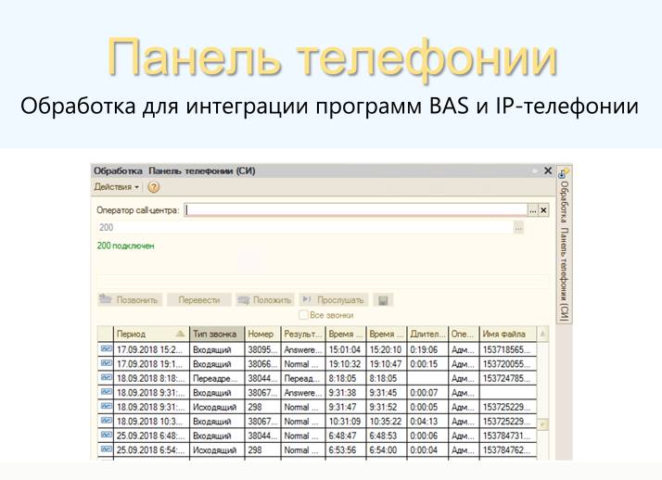Click the Перевести button
This screenshot has height=480, width=662.
198,300
